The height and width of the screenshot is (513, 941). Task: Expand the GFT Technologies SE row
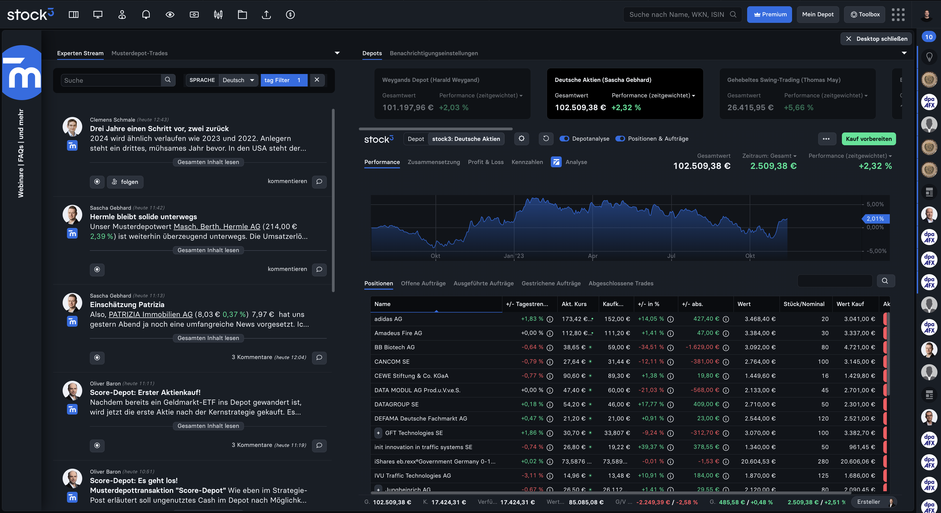point(378,433)
